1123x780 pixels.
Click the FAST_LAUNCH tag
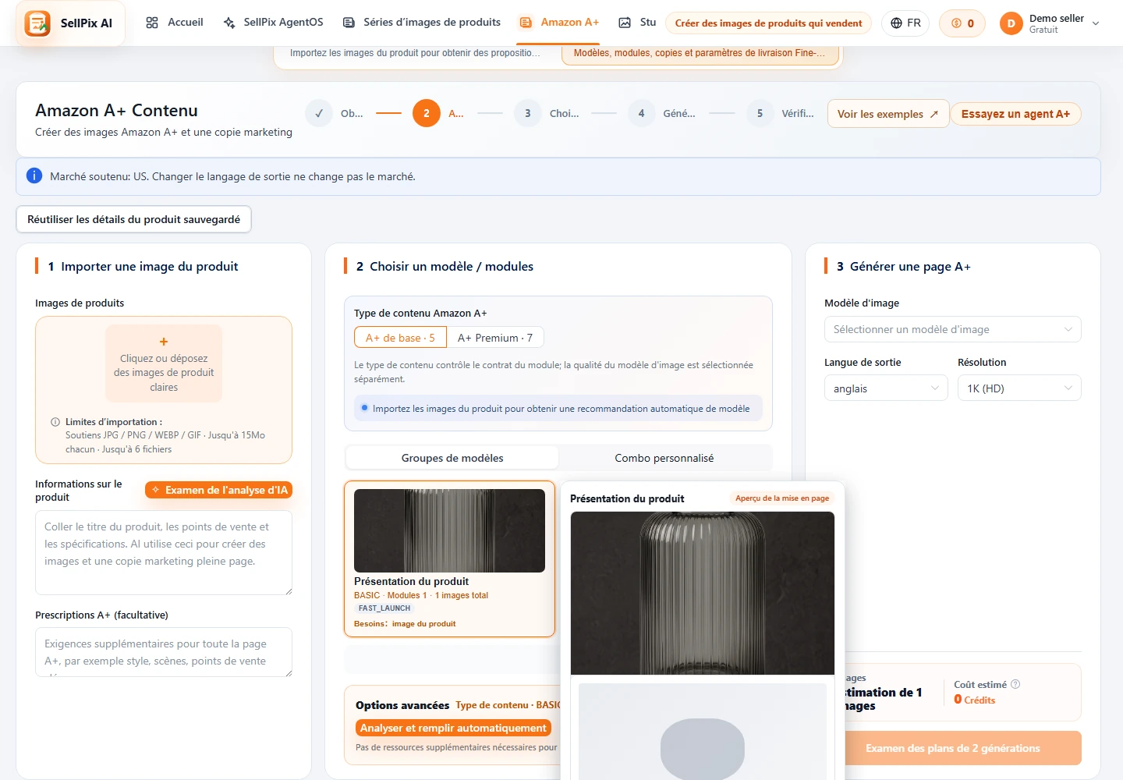(384, 608)
